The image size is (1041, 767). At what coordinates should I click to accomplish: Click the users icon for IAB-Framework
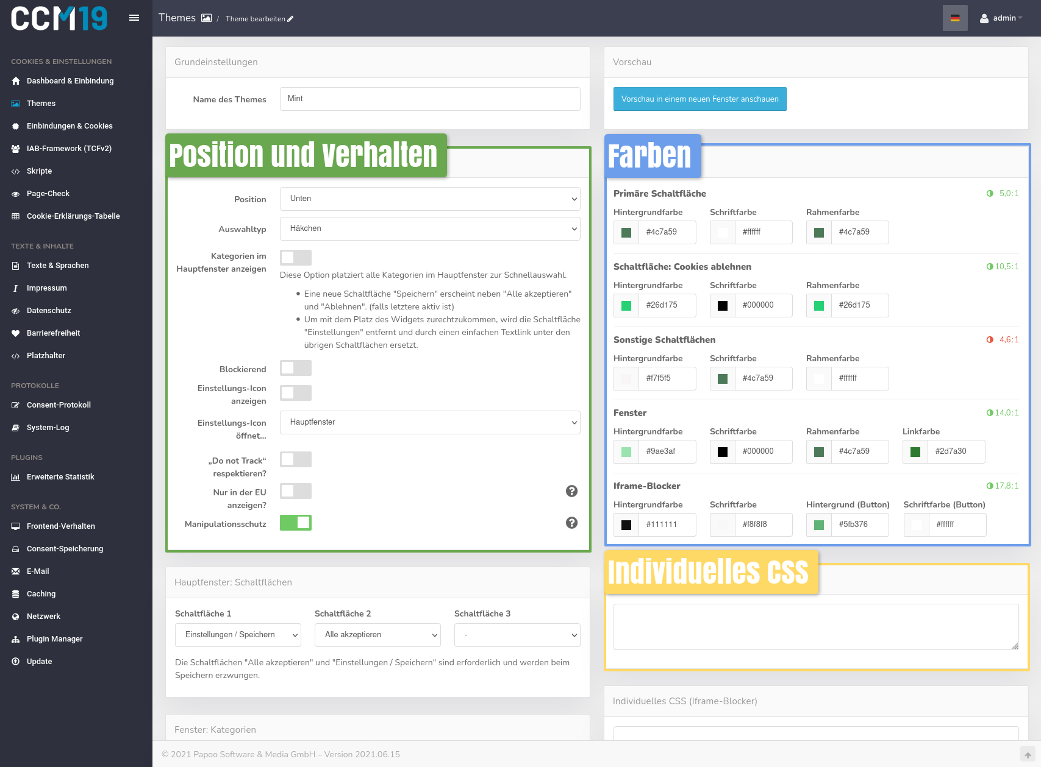[x=16, y=149]
